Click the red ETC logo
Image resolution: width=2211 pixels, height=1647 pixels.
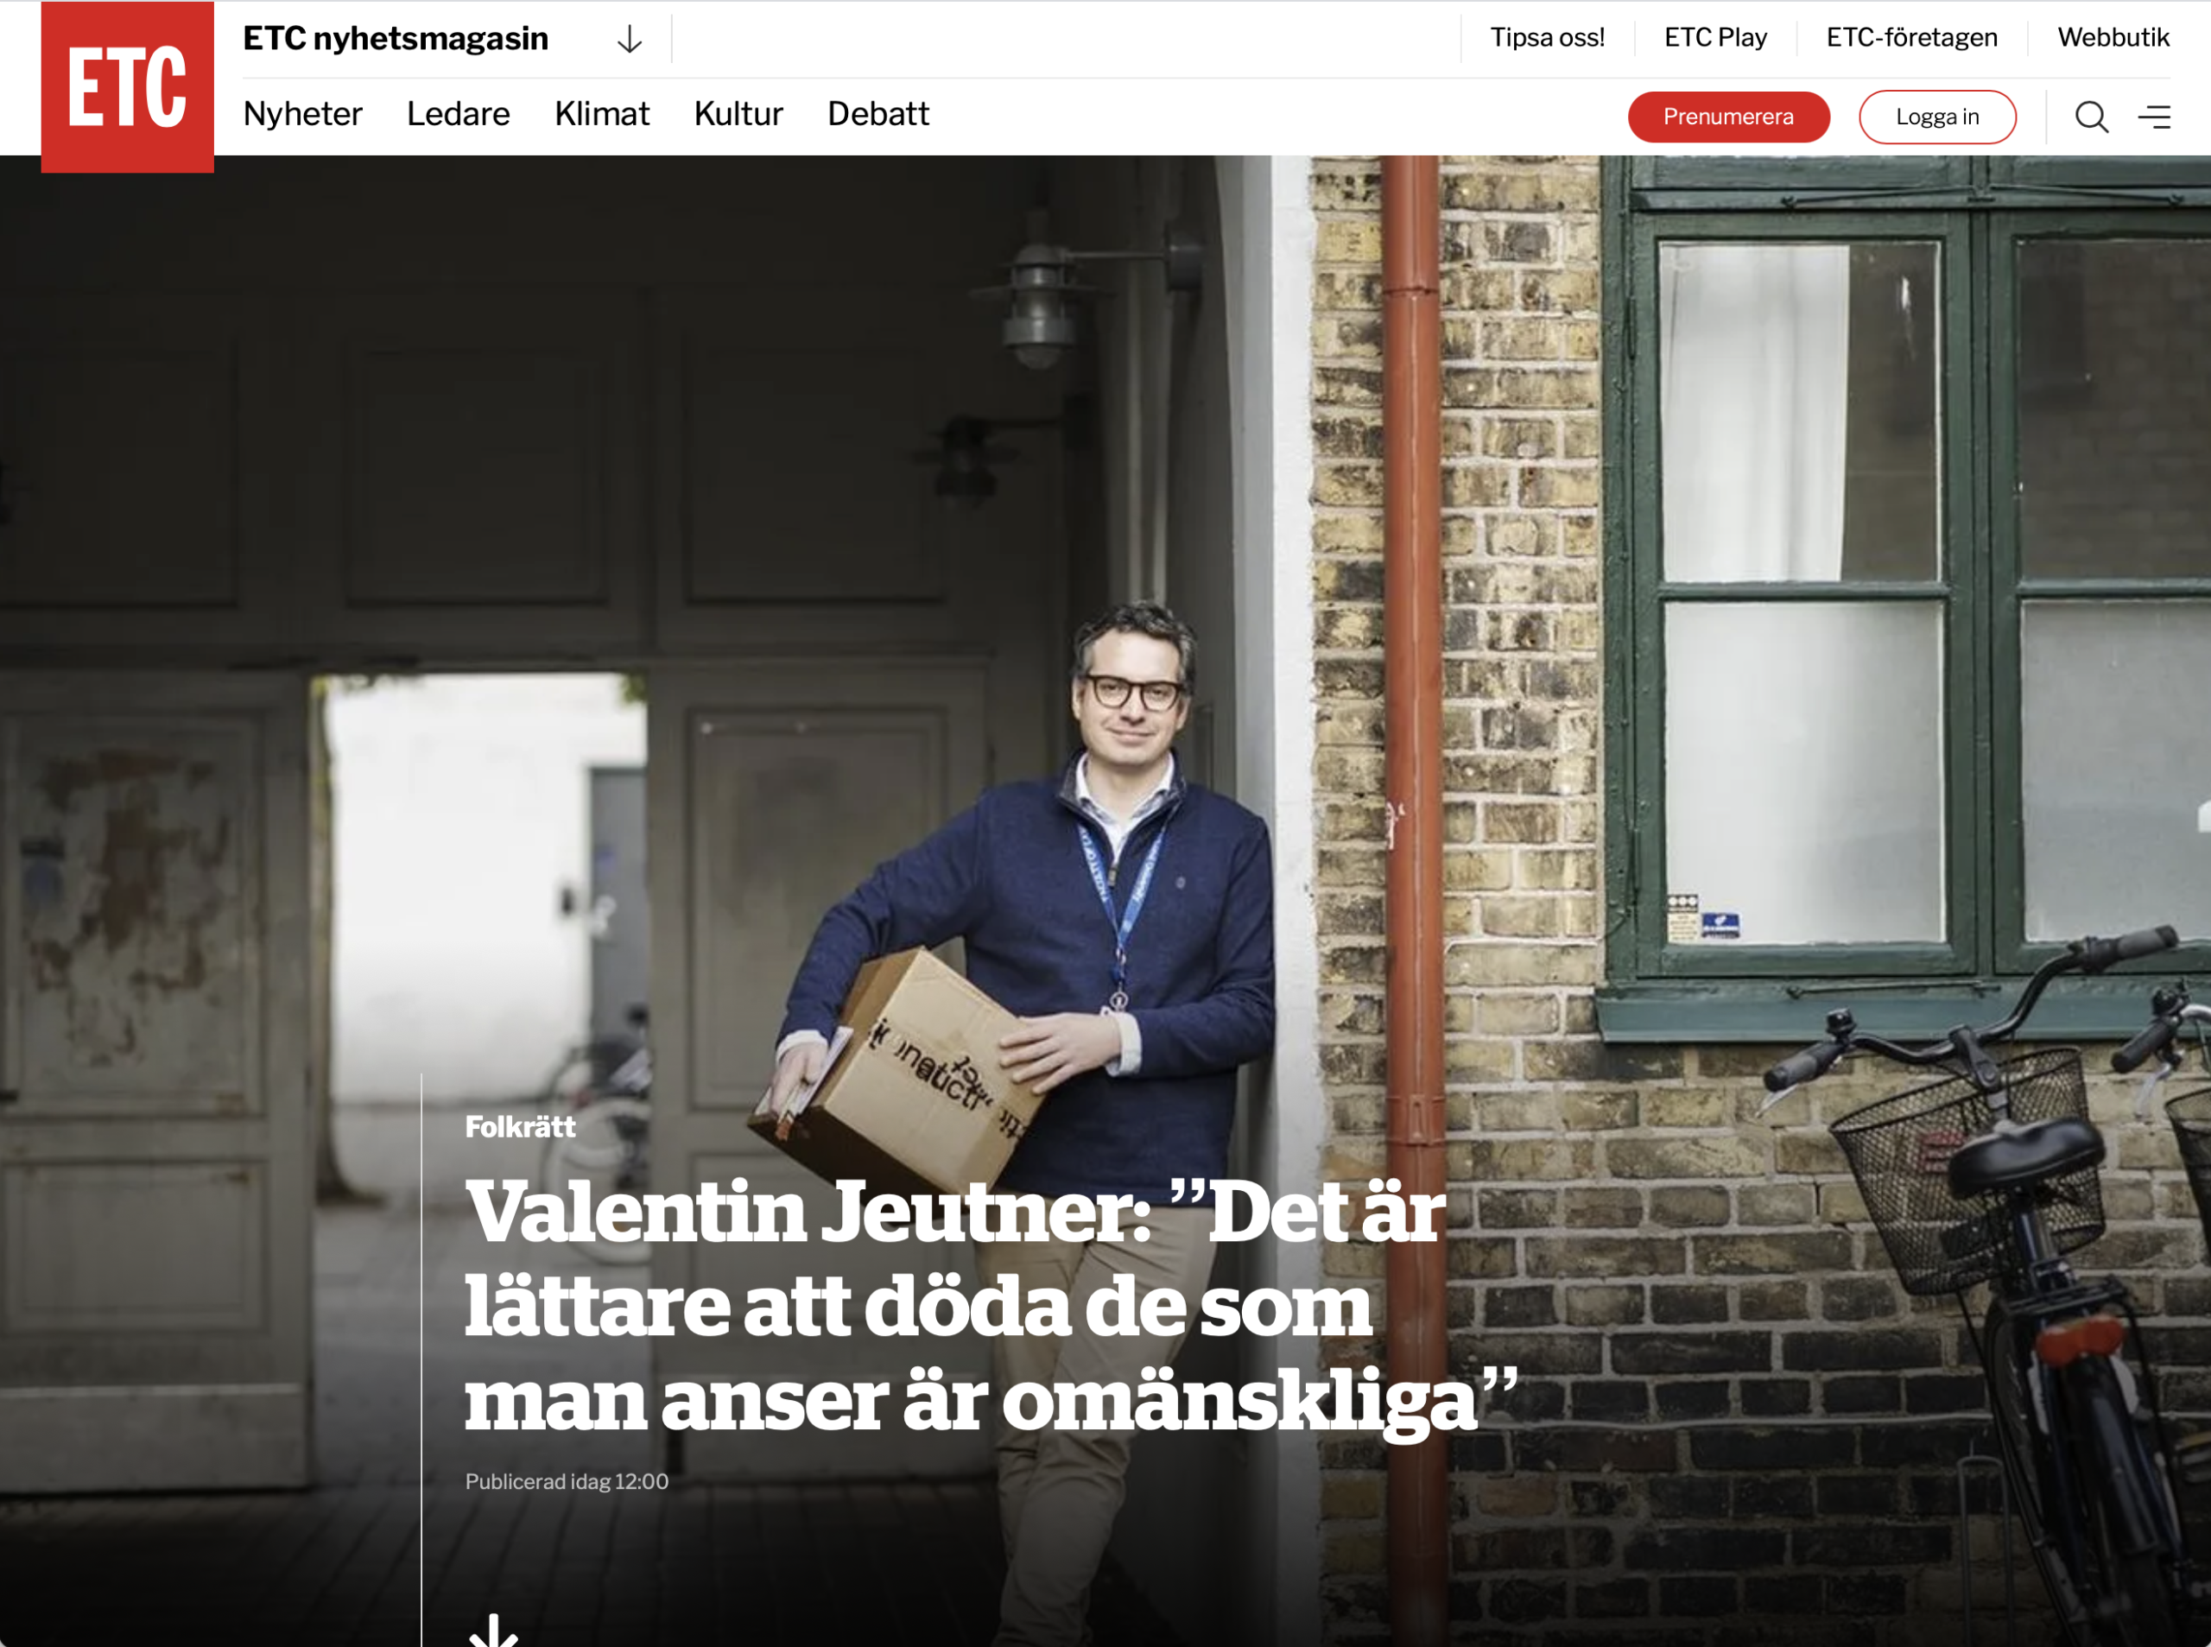pos(128,86)
